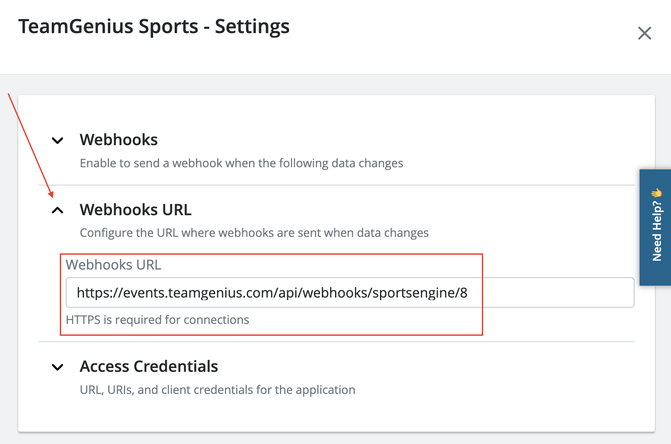Click the Webhooks URL section heading

coord(136,210)
